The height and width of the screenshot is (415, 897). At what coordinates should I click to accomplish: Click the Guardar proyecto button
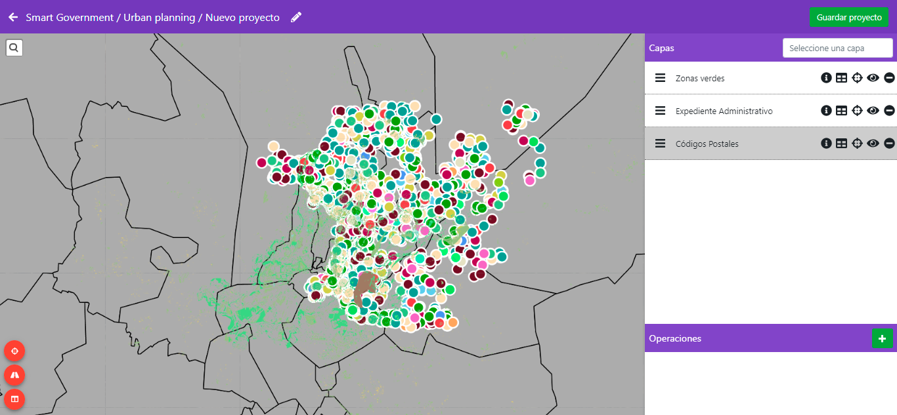pos(848,17)
